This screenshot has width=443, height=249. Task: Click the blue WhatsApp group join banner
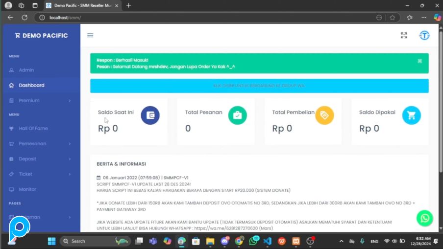pos(259,86)
